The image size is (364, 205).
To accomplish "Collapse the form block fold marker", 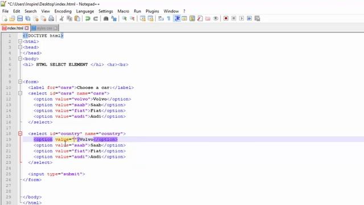I will click(x=20, y=81).
